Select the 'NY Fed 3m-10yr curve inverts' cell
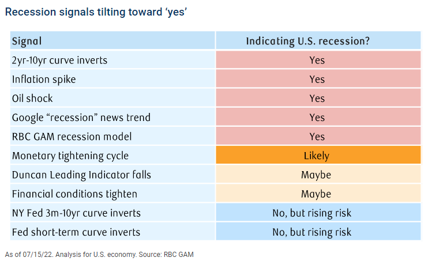 pos(77,213)
